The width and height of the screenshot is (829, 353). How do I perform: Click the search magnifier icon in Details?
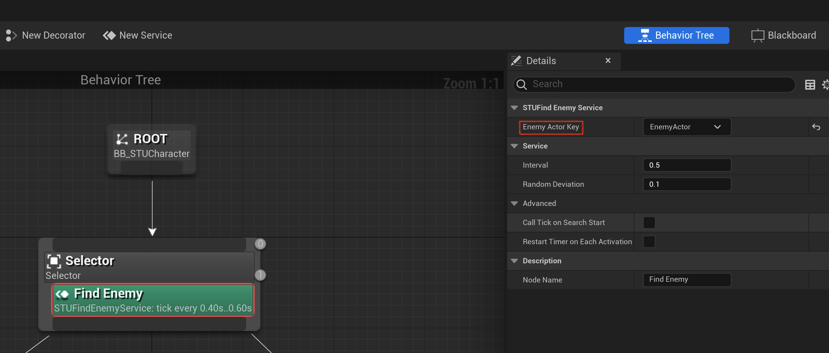click(521, 84)
